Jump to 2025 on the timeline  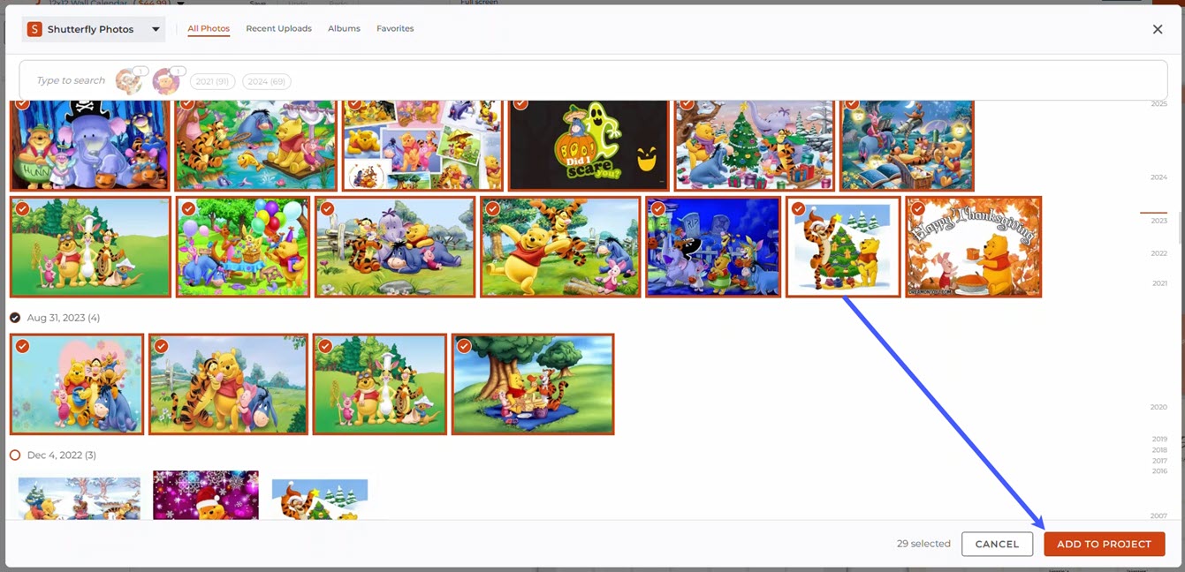tap(1158, 104)
